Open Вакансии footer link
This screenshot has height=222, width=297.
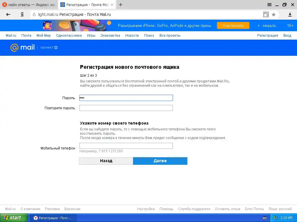point(72,209)
